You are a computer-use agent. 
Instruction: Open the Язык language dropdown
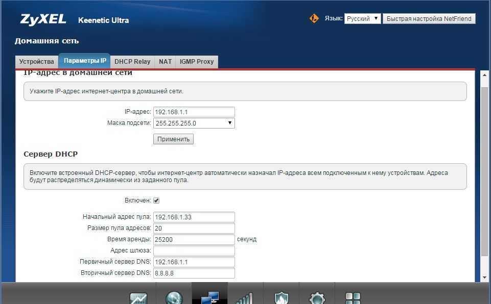(x=362, y=18)
